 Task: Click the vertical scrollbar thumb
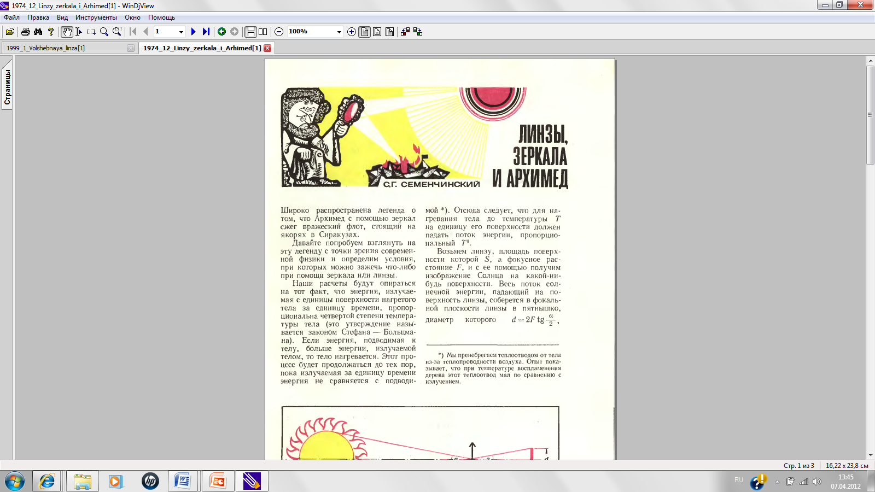click(x=870, y=115)
